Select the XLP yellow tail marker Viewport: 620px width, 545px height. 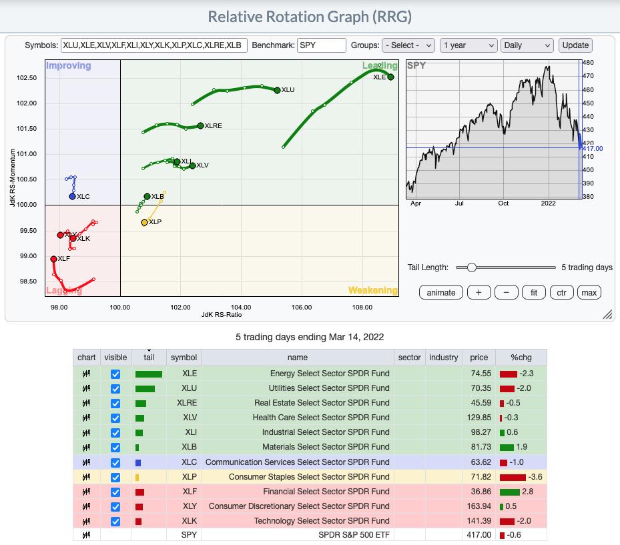tap(137, 478)
